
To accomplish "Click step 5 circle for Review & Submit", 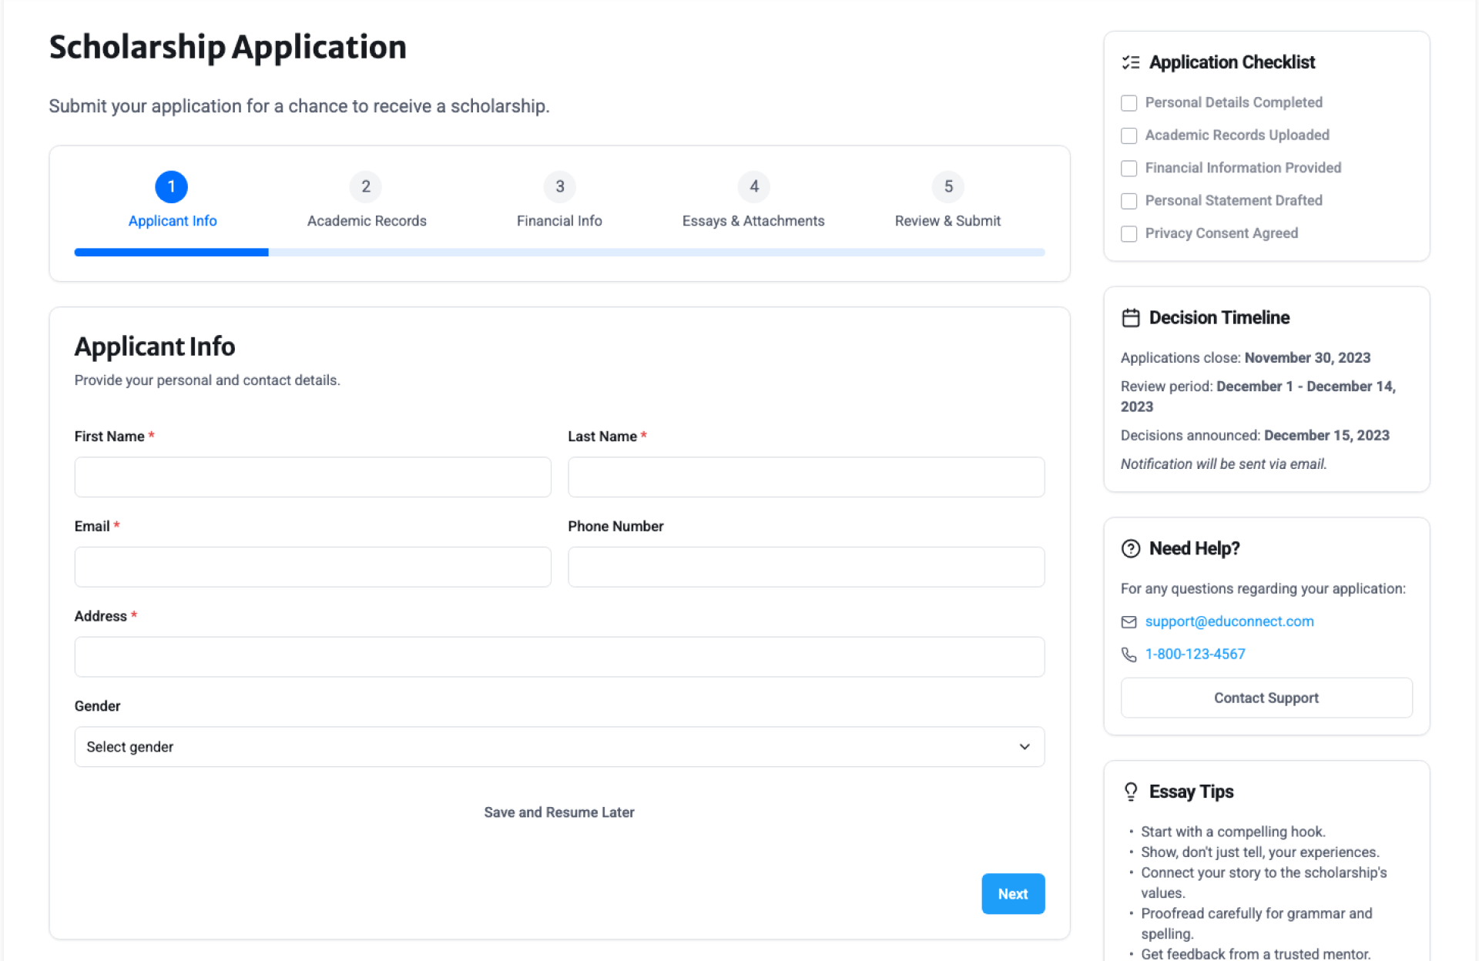I will 947,186.
